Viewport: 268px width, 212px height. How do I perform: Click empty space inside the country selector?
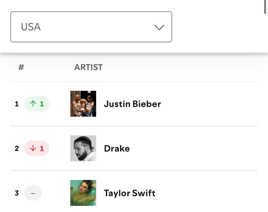[x=97, y=27]
